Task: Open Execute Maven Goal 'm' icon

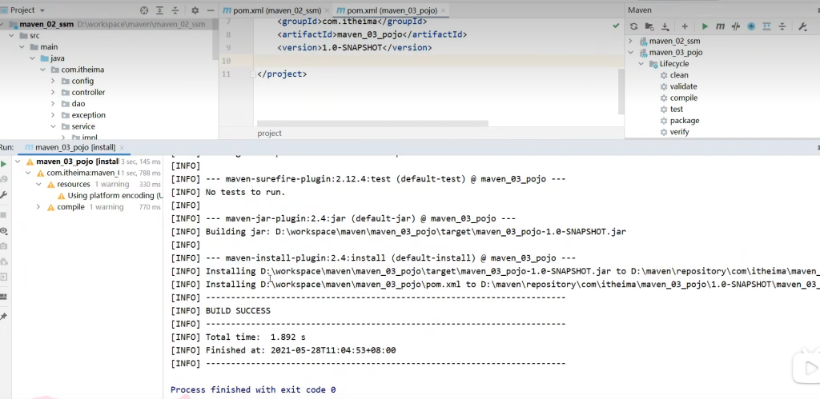Action: click(721, 26)
